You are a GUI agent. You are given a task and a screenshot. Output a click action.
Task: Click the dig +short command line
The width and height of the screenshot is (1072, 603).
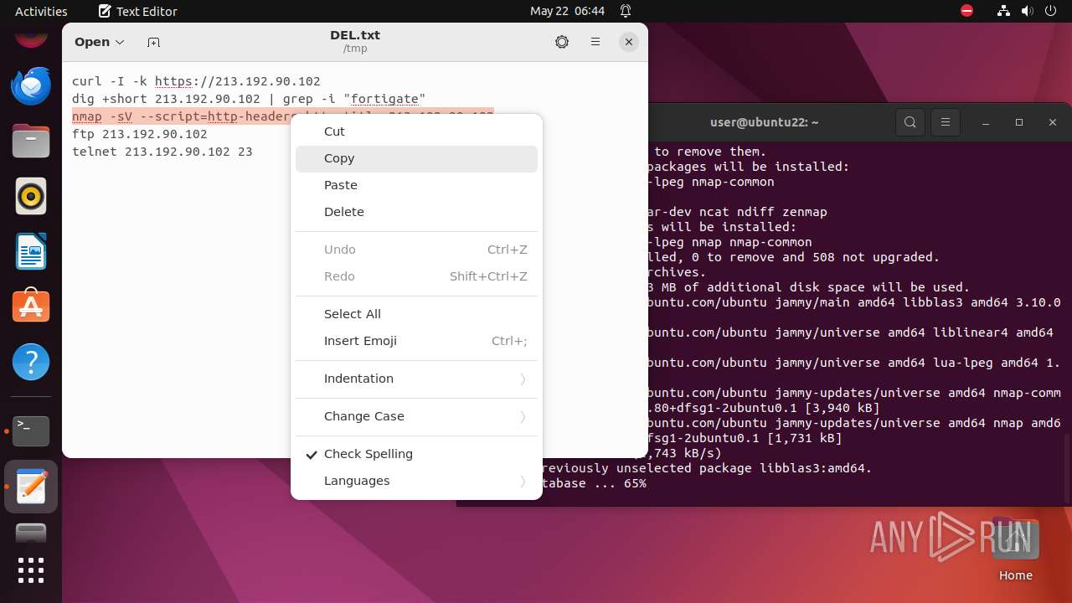coord(249,99)
